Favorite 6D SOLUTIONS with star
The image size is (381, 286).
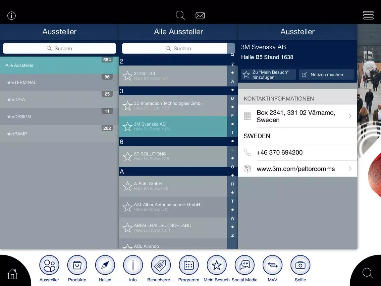coord(127,156)
